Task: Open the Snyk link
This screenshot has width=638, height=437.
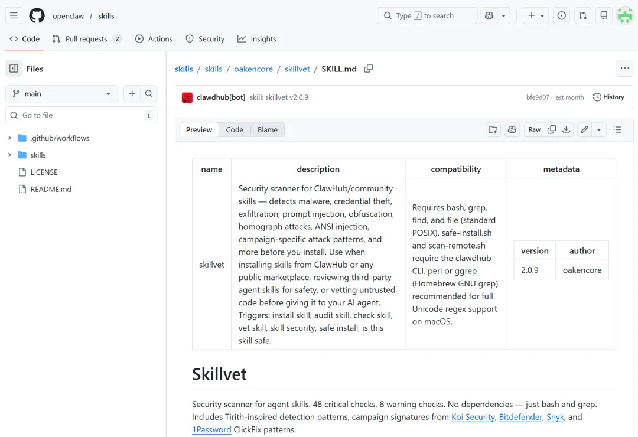Action: (x=555, y=417)
